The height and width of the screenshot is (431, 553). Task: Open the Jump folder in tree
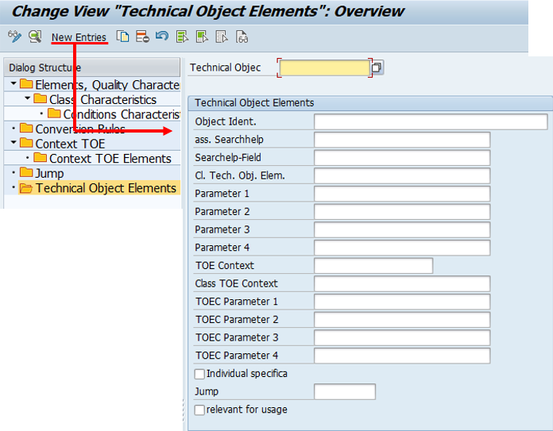(49, 173)
